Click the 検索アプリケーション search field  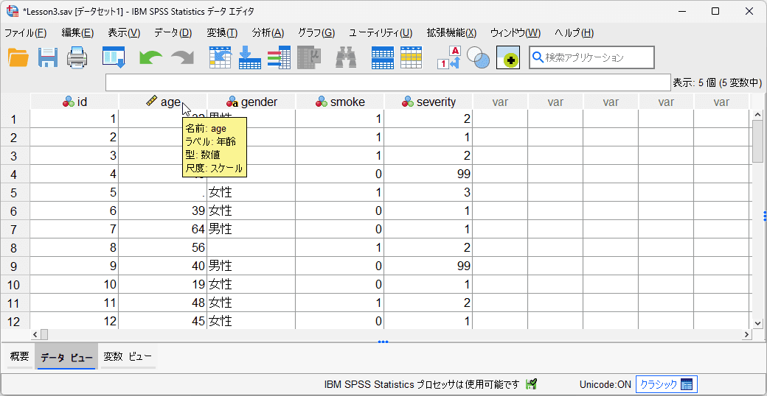click(591, 57)
